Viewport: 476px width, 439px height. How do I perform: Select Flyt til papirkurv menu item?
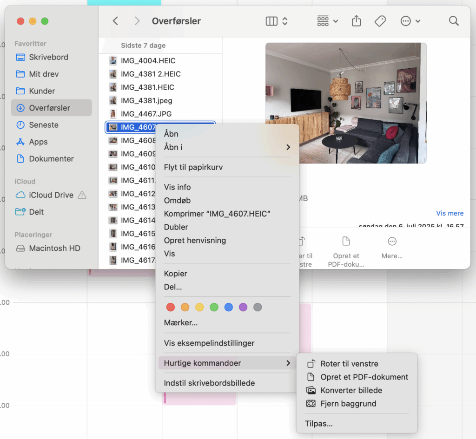193,167
